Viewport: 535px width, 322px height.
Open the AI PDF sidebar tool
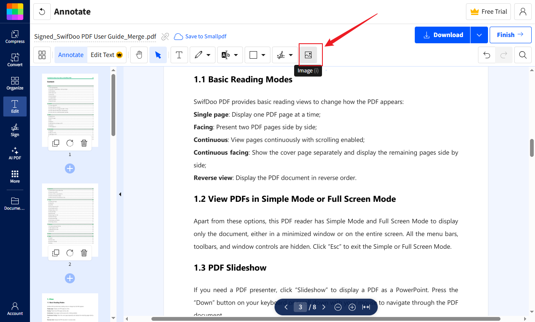(x=15, y=153)
